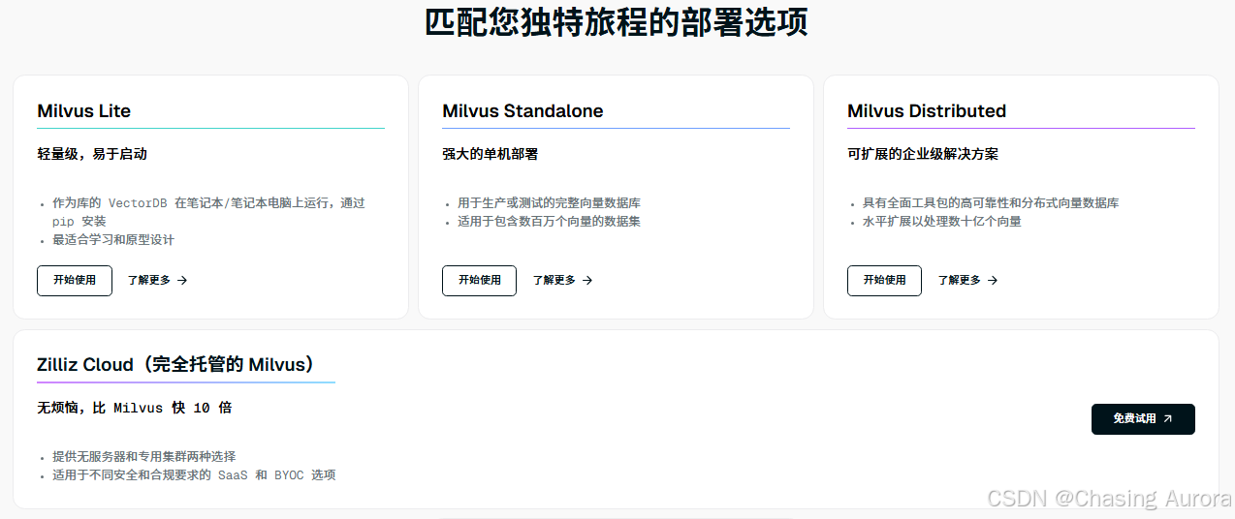Image resolution: width=1235 pixels, height=519 pixels.
Task: Click bullet 水平扩展以处理数十亿个向量
Action: pyautogui.click(x=942, y=221)
